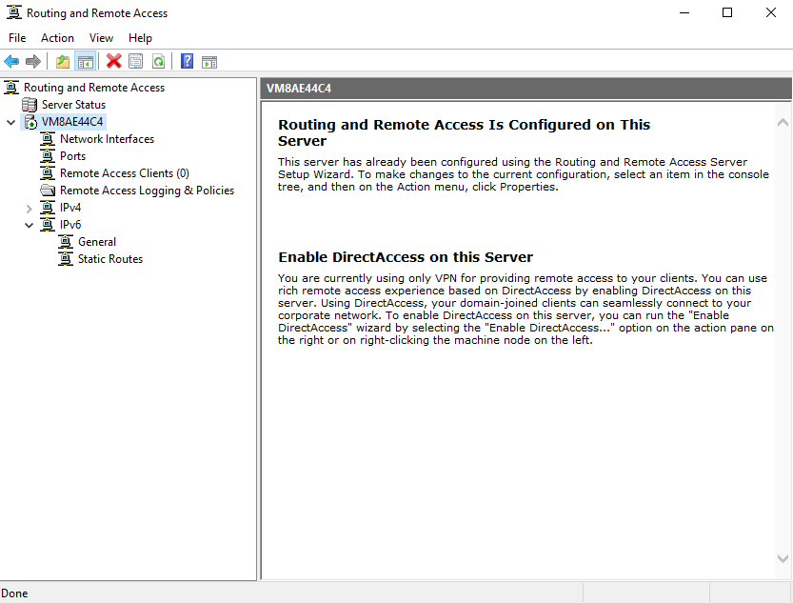Click the Remote Access Logging folder icon

48,191
